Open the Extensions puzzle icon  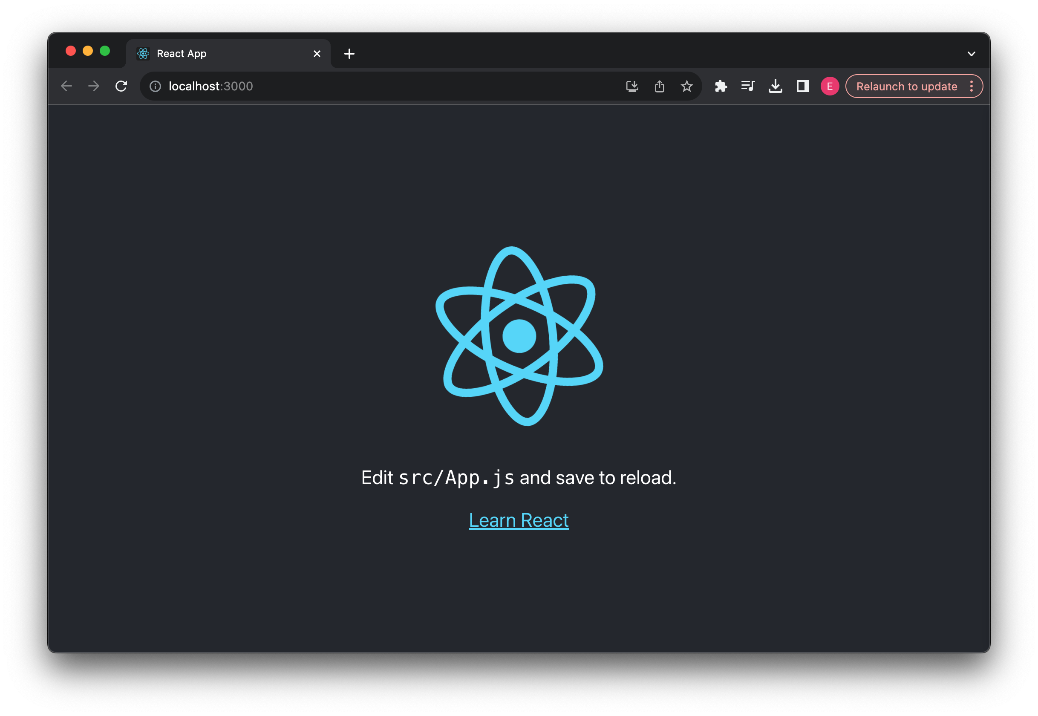[x=721, y=86]
